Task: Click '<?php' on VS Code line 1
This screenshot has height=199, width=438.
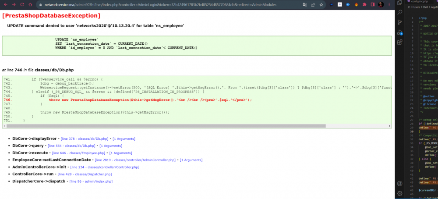Action: tap(422, 18)
